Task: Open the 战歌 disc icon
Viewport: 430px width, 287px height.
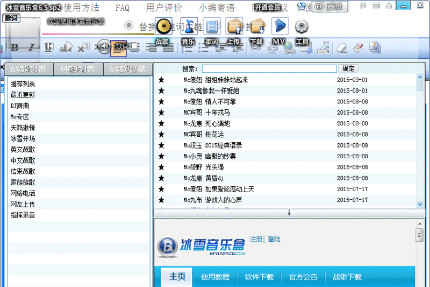Action: tap(163, 26)
